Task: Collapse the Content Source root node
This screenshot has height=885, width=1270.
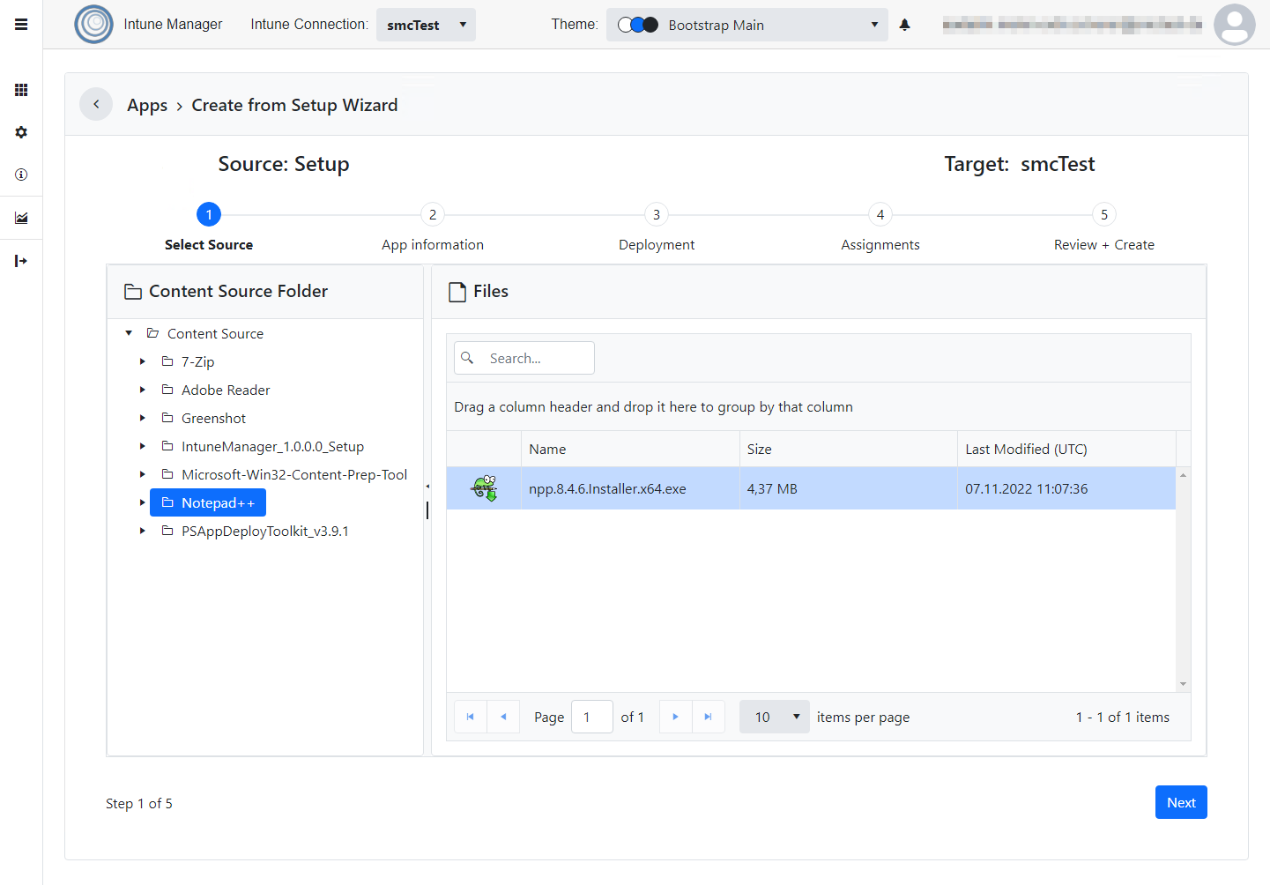Action: (129, 333)
